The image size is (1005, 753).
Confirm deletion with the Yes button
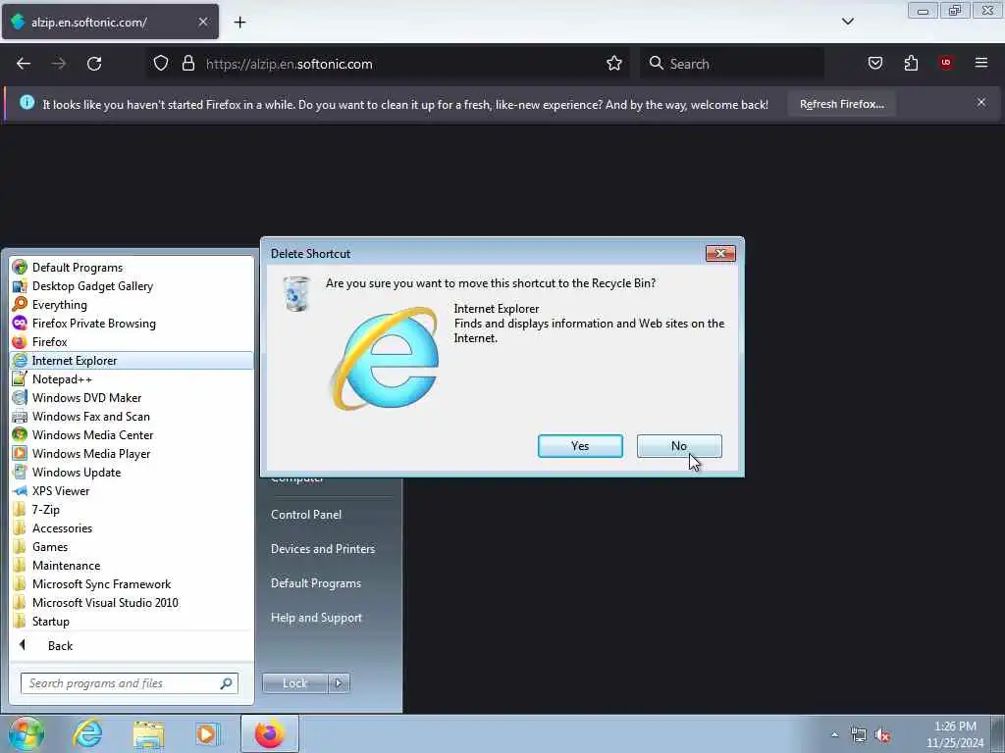pos(580,446)
